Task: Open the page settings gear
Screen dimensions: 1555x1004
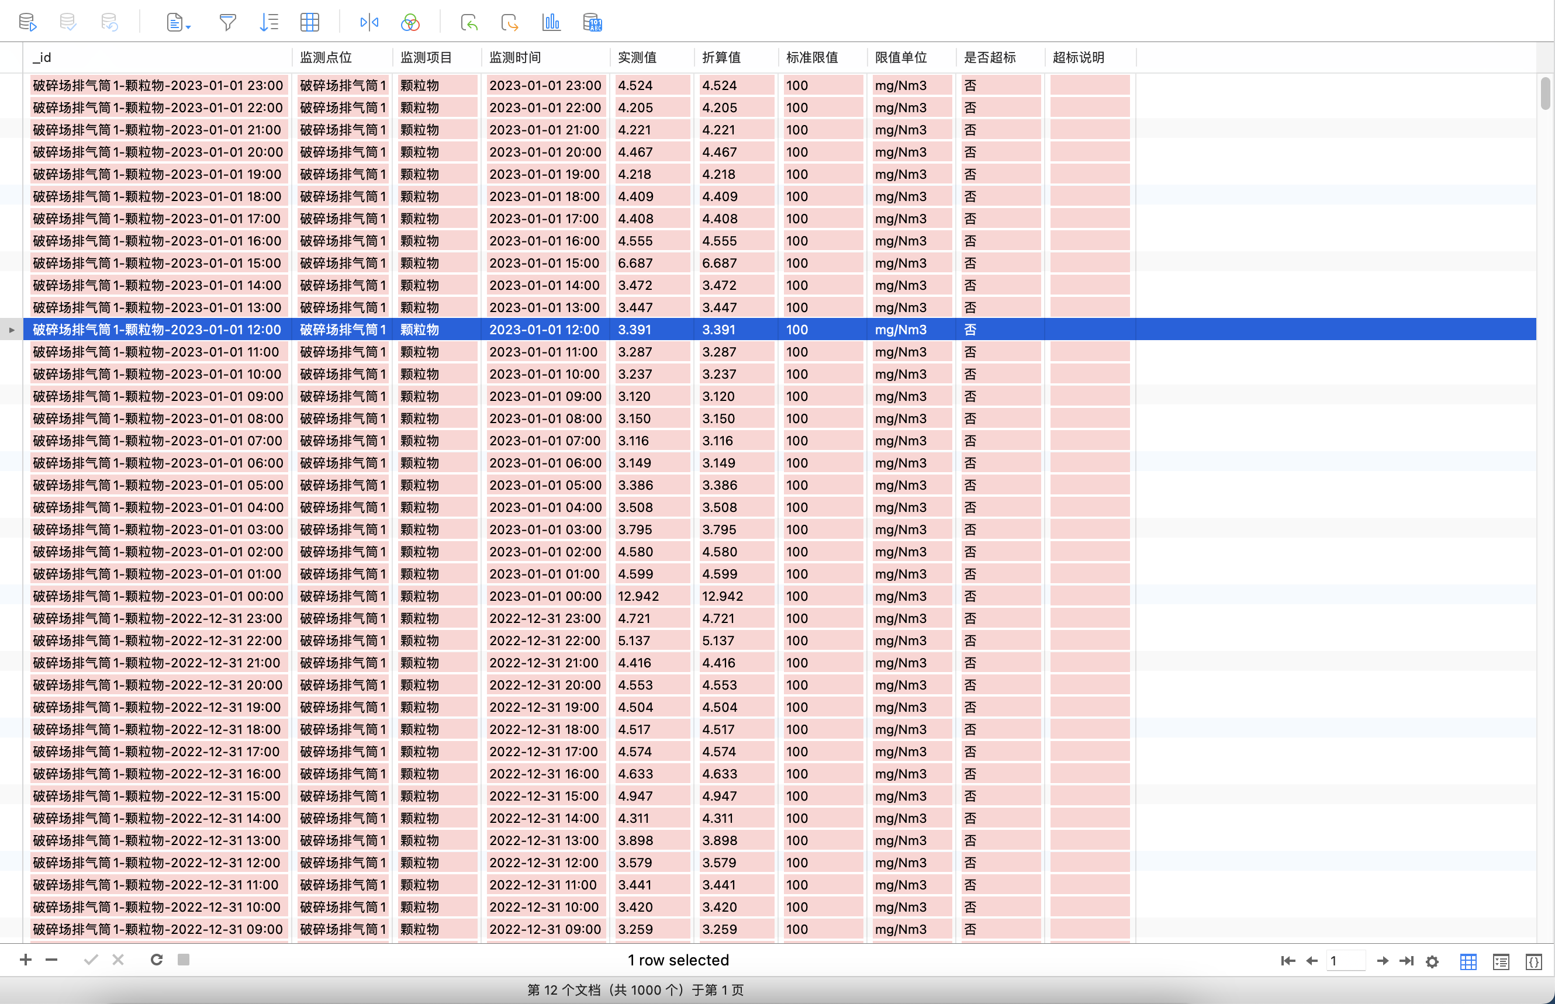Action: [x=1432, y=961]
